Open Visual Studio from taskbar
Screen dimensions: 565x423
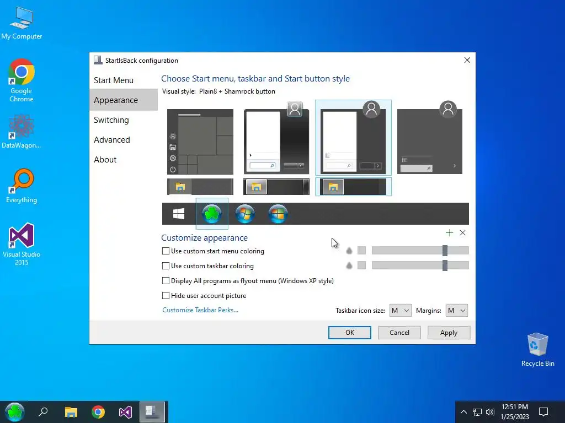125,412
